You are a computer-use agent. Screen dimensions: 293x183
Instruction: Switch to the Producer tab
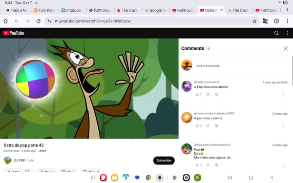72,10
